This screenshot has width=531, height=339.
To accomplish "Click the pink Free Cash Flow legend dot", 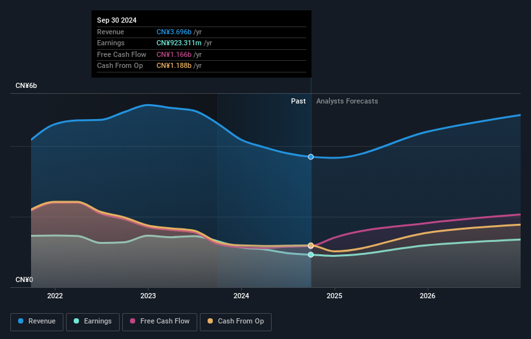I will coord(133,321).
